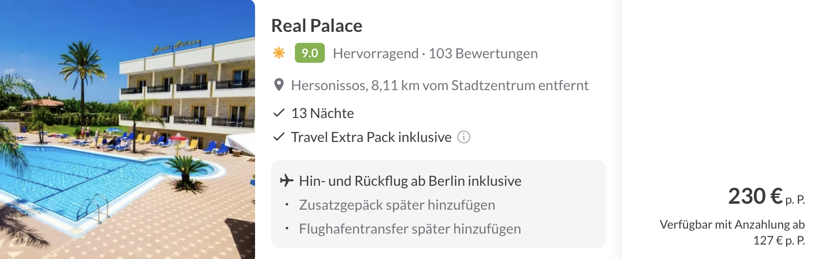This screenshot has height=259, width=818.
Task: Click the 13 Nächte checkmark icon
Action: [279, 113]
